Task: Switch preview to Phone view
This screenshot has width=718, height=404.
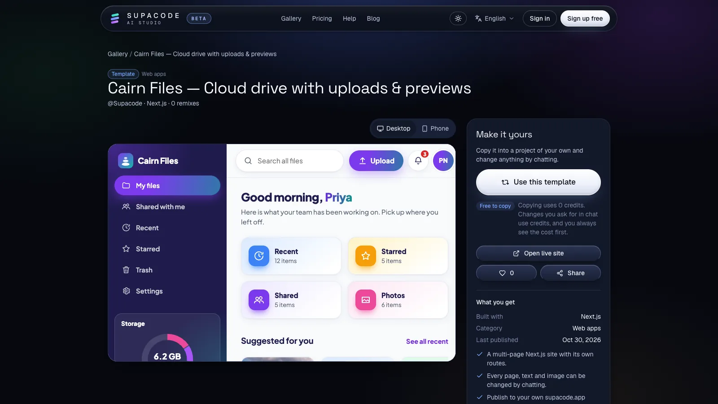Action: (x=435, y=128)
